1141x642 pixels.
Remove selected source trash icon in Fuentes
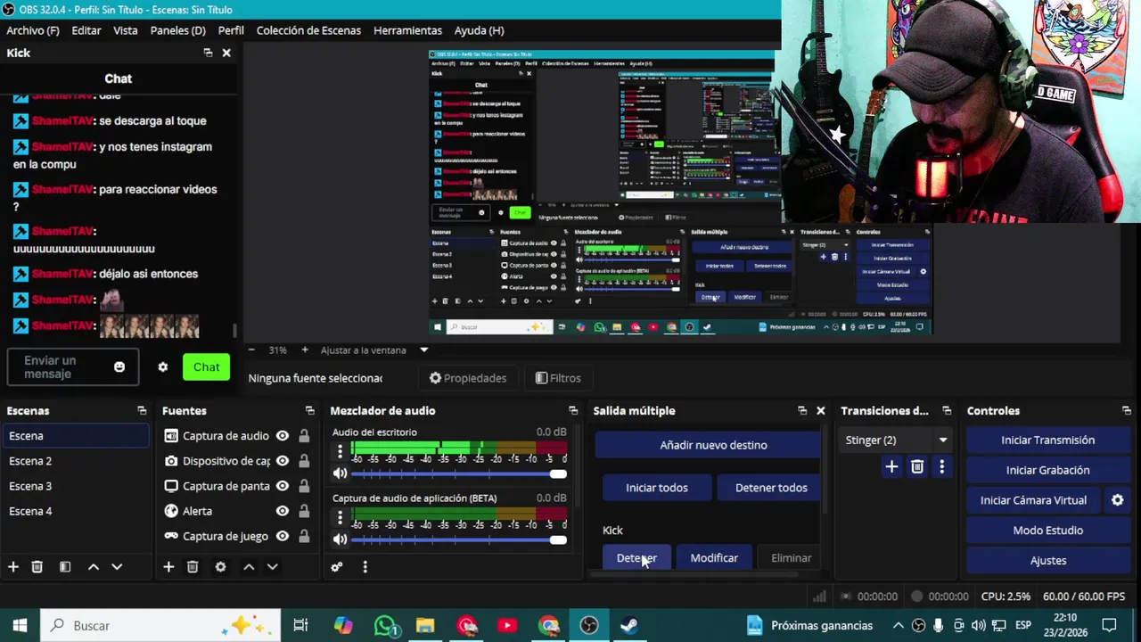pyautogui.click(x=193, y=567)
